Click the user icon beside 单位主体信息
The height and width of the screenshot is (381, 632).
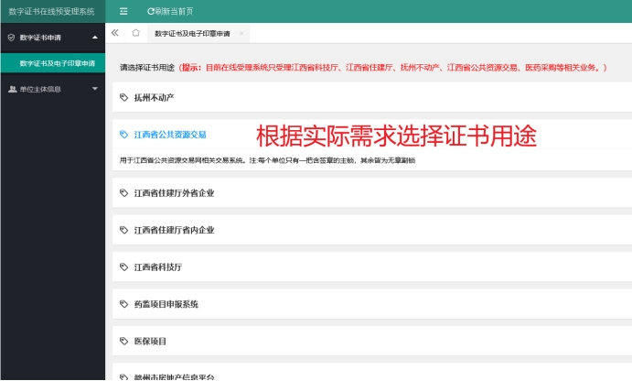coord(11,89)
